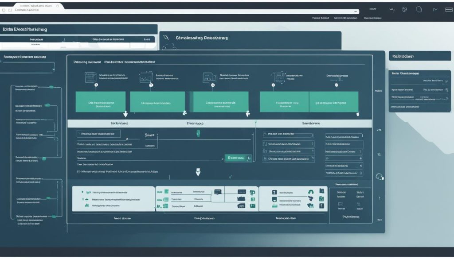Image resolution: width=454 pixels, height=259 pixels.
Task: Tick the last checkbox in the four-row checklist
Action: (x=265, y=158)
